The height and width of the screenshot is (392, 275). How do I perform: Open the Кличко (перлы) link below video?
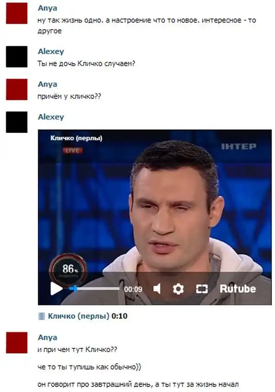coord(78,316)
